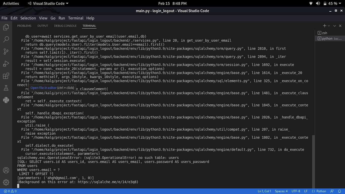The image size is (345, 194).
Task: Open the Source Control view
Action: pyautogui.click(x=6, y=51)
